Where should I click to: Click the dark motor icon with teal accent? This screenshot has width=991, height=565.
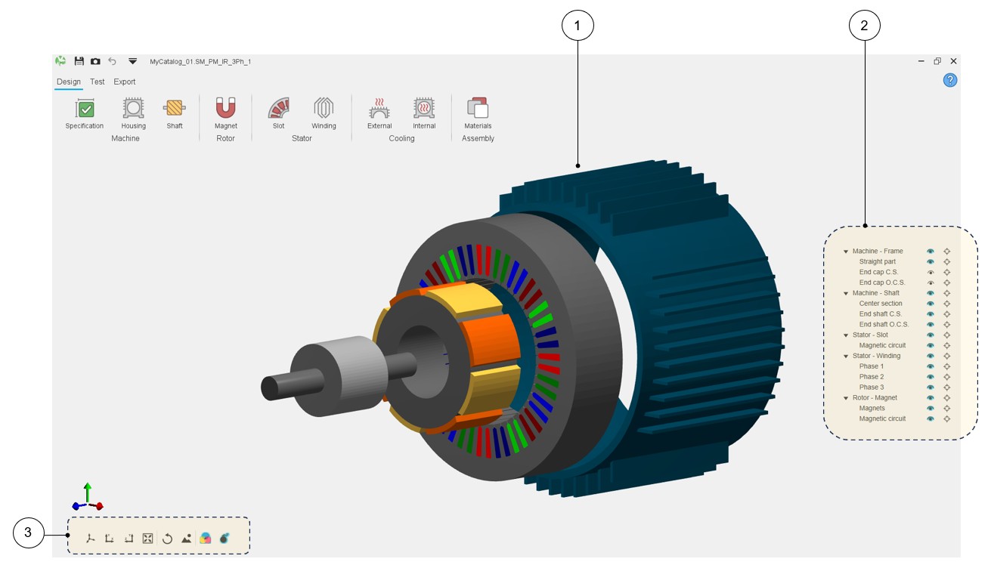225,539
